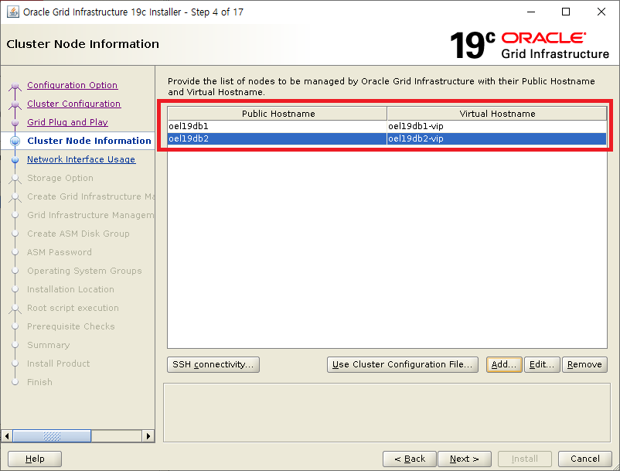Click the Install Product step label
Image resolution: width=620 pixels, height=471 pixels.
[58, 363]
